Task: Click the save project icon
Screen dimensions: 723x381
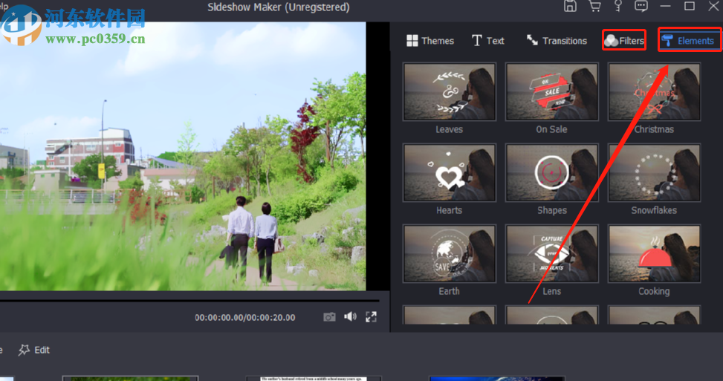Action: click(x=570, y=6)
